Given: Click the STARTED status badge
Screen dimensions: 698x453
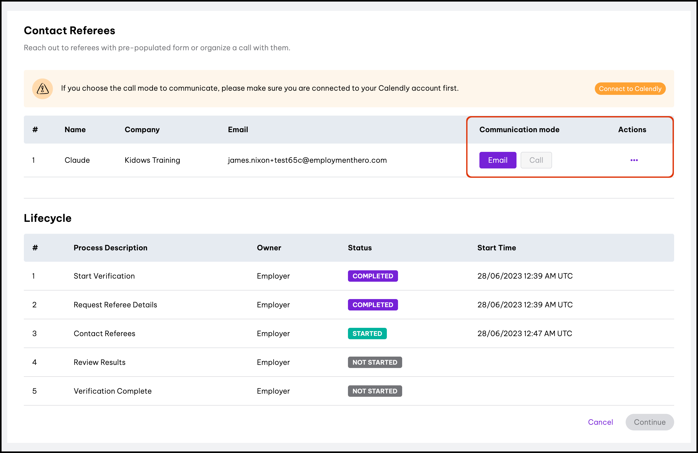Looking at the screenshot, I should [x=367, y=333].
